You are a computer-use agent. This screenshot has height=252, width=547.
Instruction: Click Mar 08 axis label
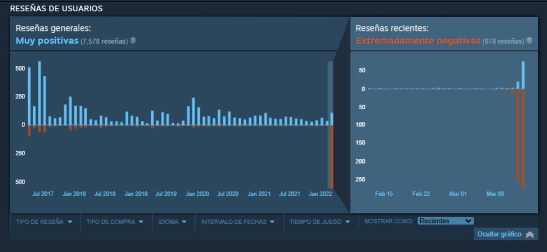(495, 194)
